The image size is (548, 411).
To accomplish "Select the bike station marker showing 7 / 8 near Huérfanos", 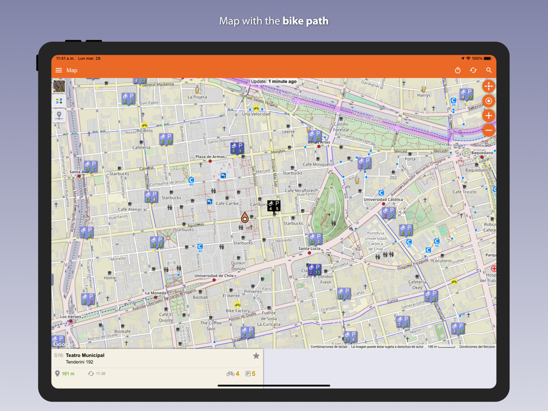I will click(x=87, y=232).
